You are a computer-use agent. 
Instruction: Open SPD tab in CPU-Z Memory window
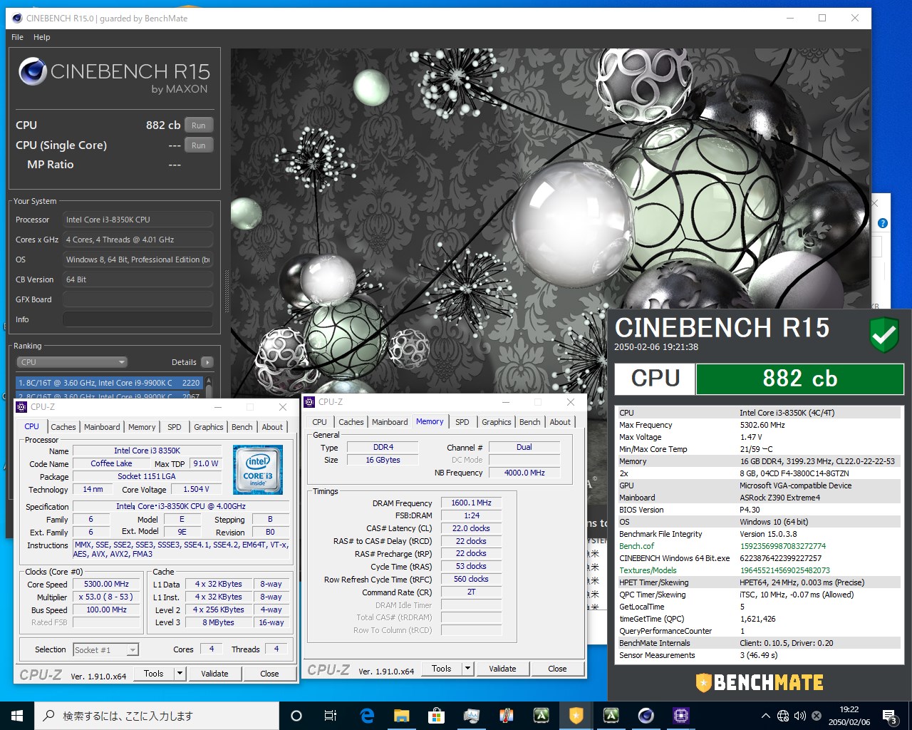462,422
